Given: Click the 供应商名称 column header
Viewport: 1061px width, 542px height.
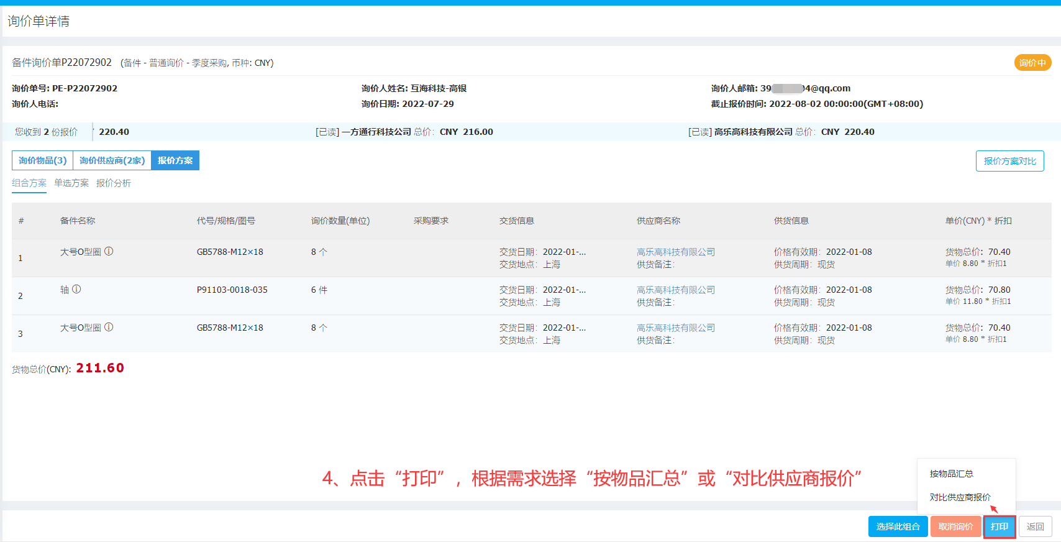Looking at the screenshot, I should (x=658, y=221).
